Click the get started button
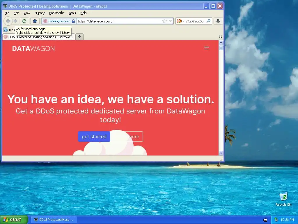This screenshot has height=224, width=298. tap(94, 136)
